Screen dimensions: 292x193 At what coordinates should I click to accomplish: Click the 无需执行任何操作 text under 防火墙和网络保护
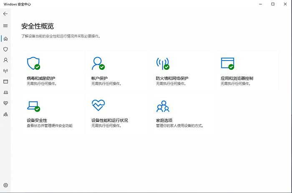(171, 84)
